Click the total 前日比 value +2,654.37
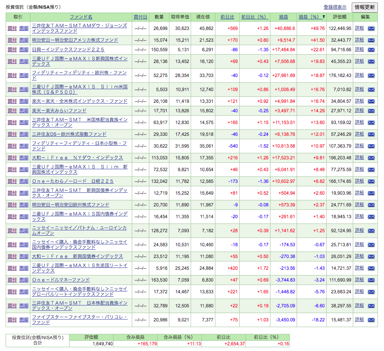Screen dimensions: 384x351 tap(234, 344)
